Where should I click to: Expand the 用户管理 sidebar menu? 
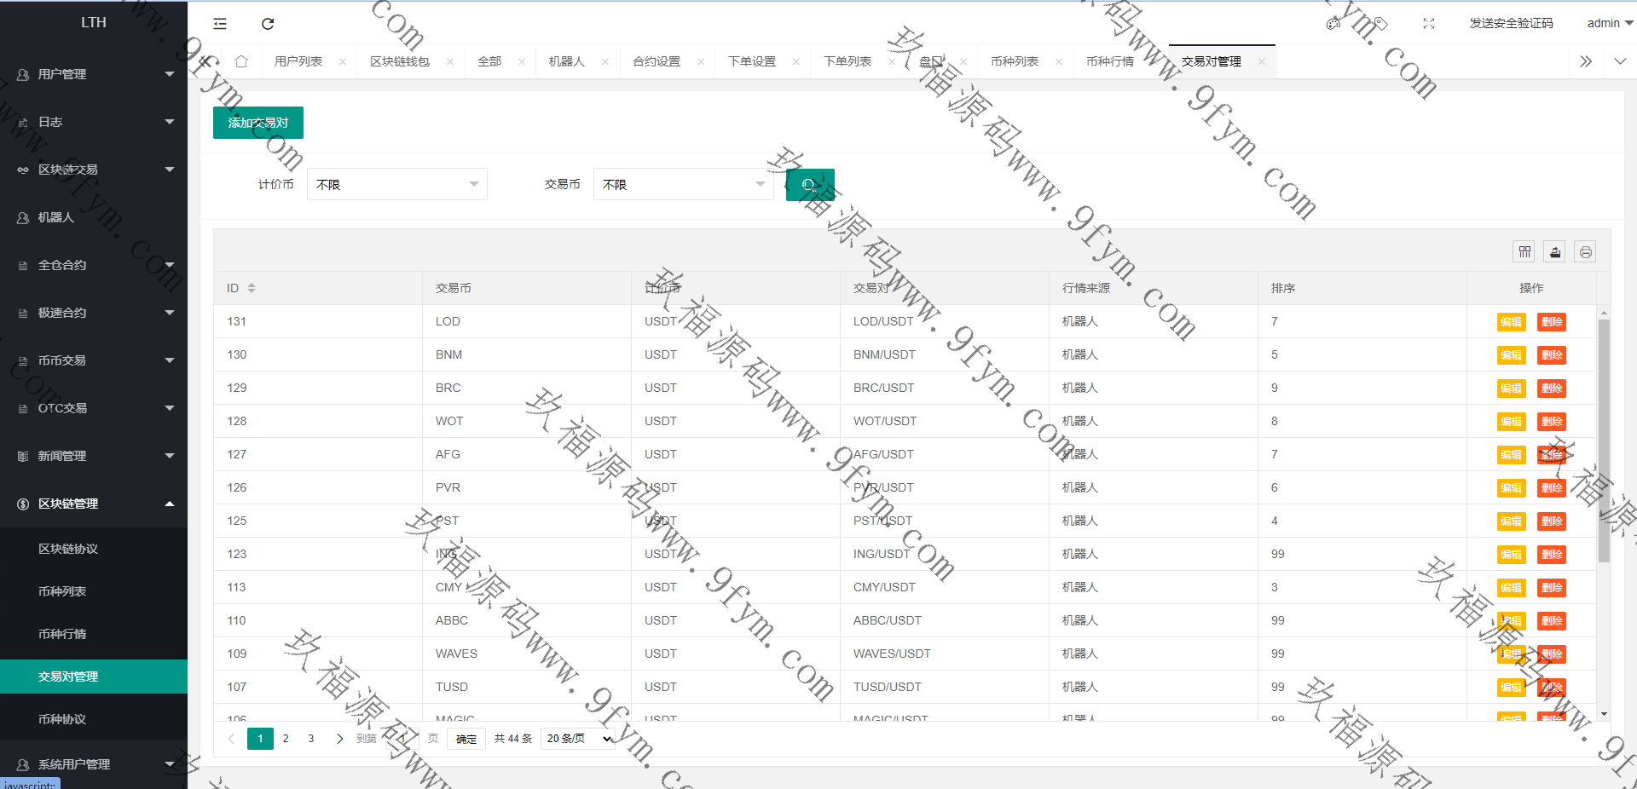pyautogui.click(x=94, y=74)
